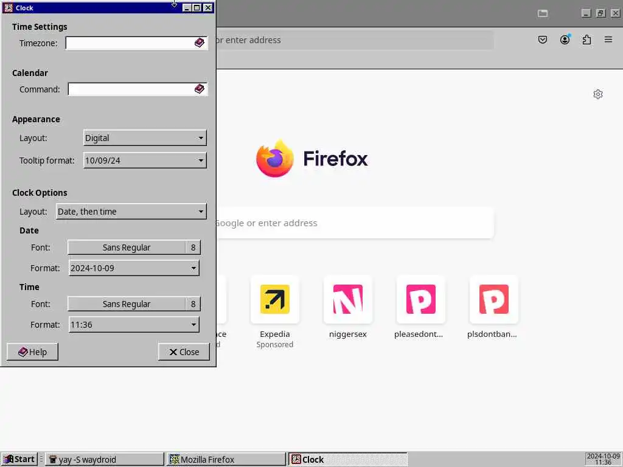This screenshot has width=623, height=467.
Task: Open Firefox Pocket save icon
Action: (542, 40)
